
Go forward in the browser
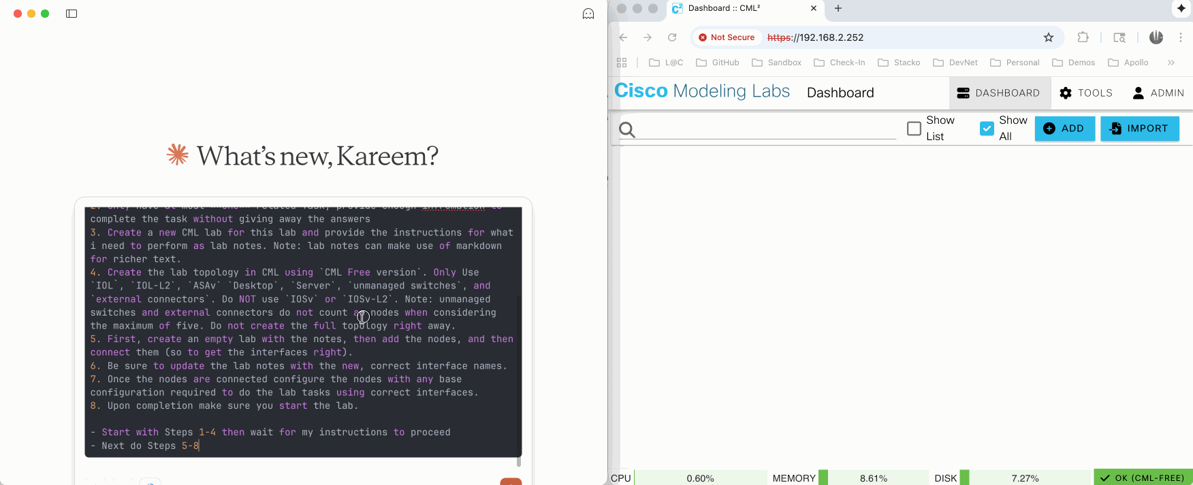[x=648, y=37]
